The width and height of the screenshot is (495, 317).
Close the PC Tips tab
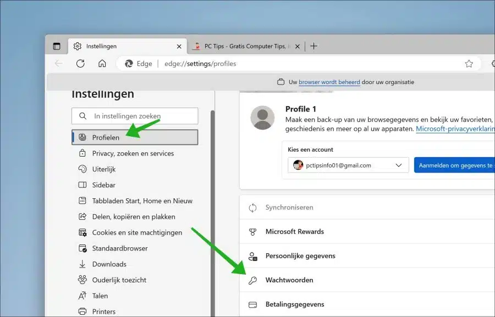tap(298, 46)
